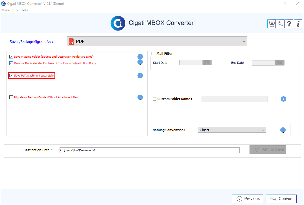Open the Start Date calendar picker
Screen dimensions: 304x205
pyautogui.click(x=207, y=63)
